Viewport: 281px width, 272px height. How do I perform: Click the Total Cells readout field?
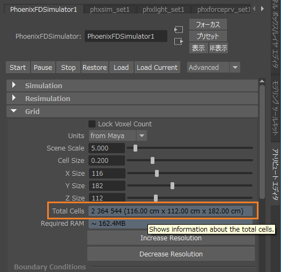pos(171,211)
